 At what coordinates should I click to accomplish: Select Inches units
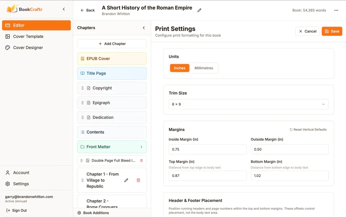click(x=179, y=68)
